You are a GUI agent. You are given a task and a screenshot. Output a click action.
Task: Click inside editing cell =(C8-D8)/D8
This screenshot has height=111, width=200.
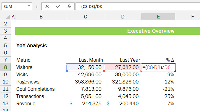click(158, 67)
